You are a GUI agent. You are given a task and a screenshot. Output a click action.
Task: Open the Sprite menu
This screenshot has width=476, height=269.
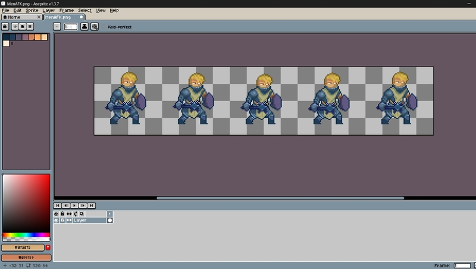tap(32, 10)
